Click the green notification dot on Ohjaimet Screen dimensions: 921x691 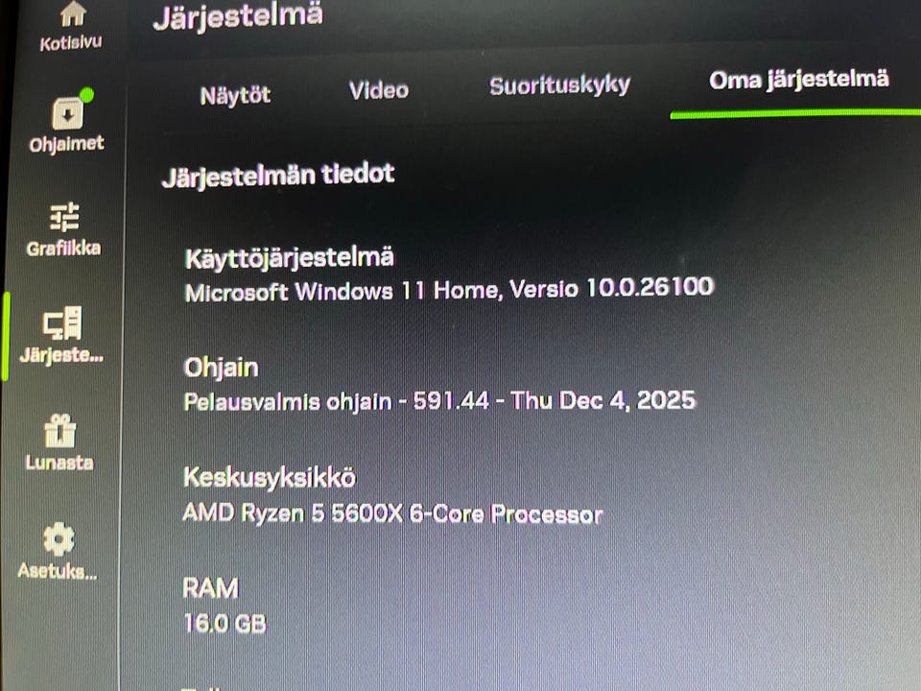pos(86,95)
